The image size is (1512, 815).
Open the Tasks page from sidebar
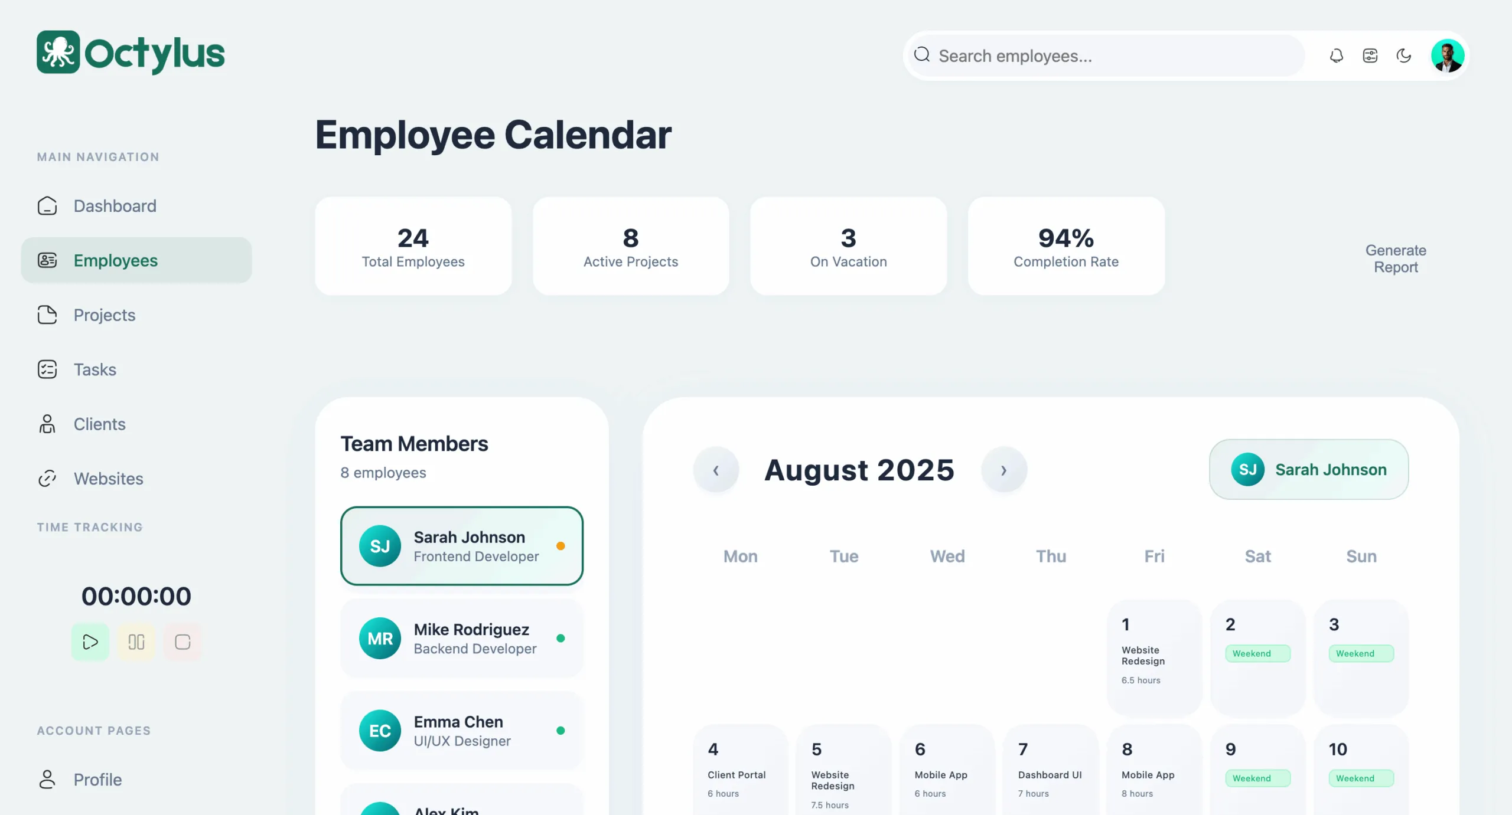[94, 369]
